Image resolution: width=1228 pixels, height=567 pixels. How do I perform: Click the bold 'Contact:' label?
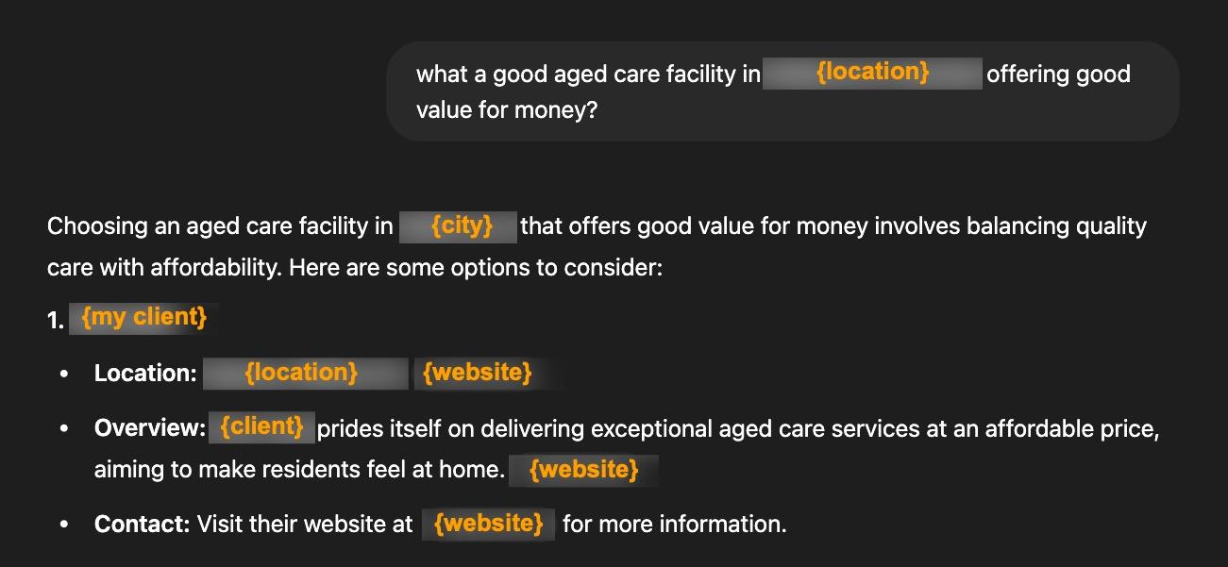(x=142, y=524)
